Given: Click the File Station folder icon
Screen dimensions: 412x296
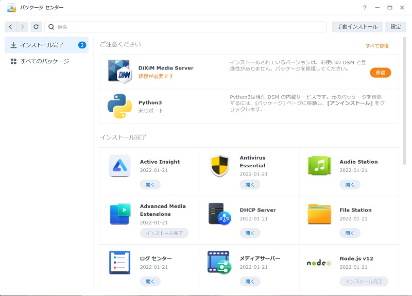Looking at the screenshot, I should 319,214.
